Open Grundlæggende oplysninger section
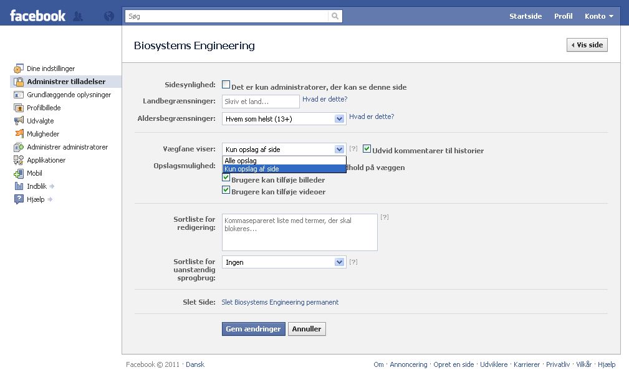The width and height of the screenshot is (629, 380). coord(69,95)
